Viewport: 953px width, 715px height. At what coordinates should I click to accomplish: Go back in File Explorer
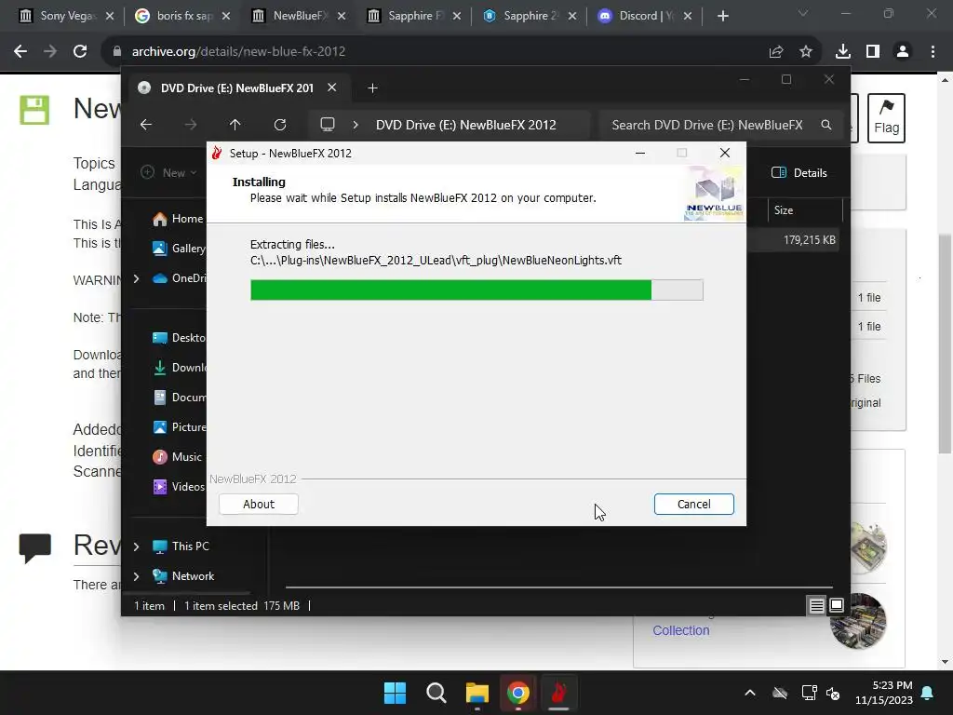[146, 125]
